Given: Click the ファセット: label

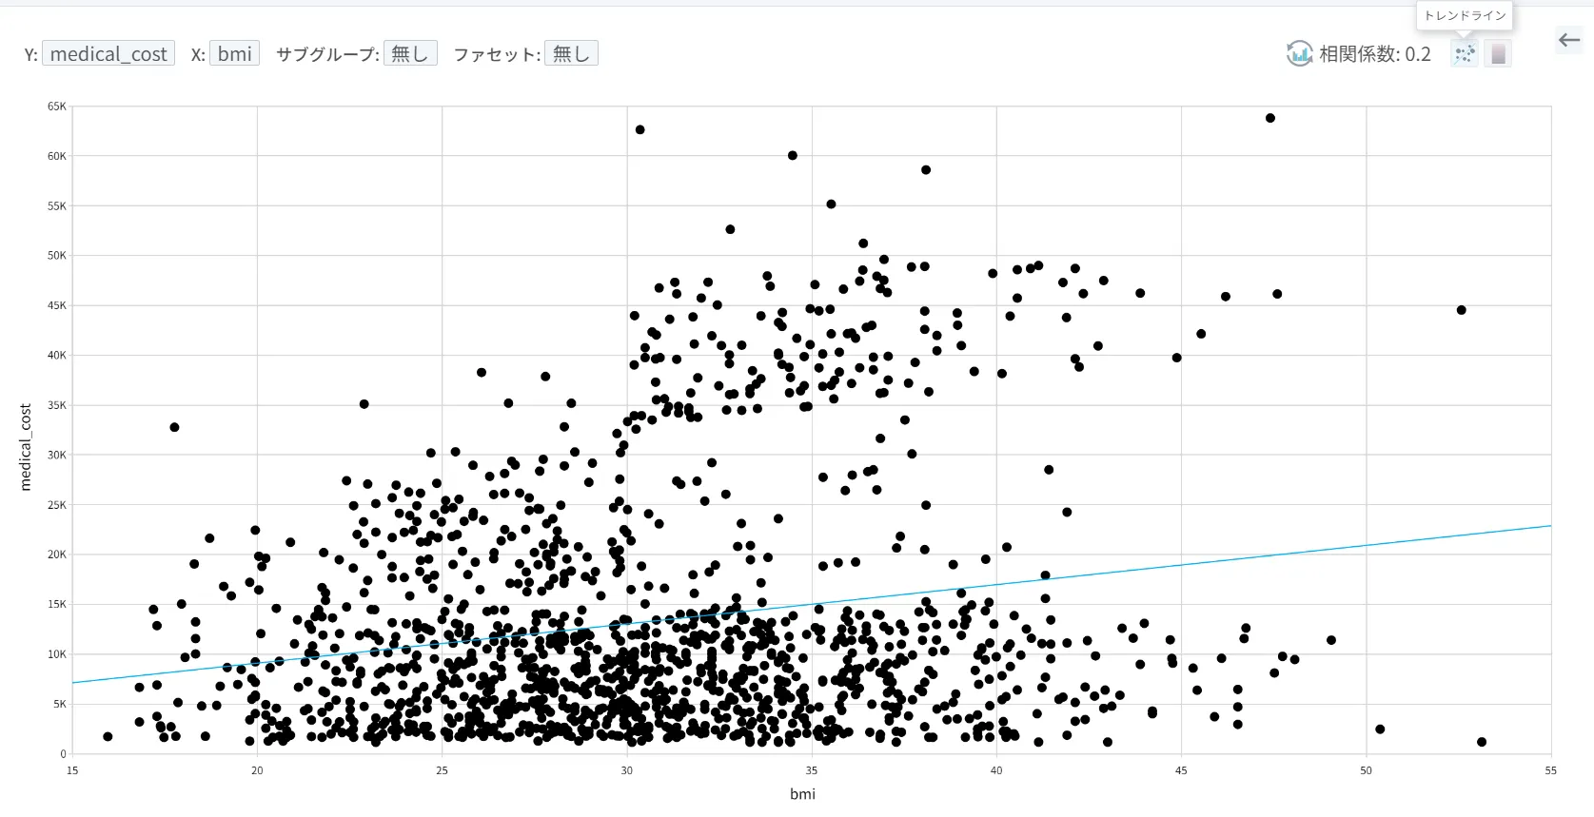Looking at the screenshot, I should 497,54.
